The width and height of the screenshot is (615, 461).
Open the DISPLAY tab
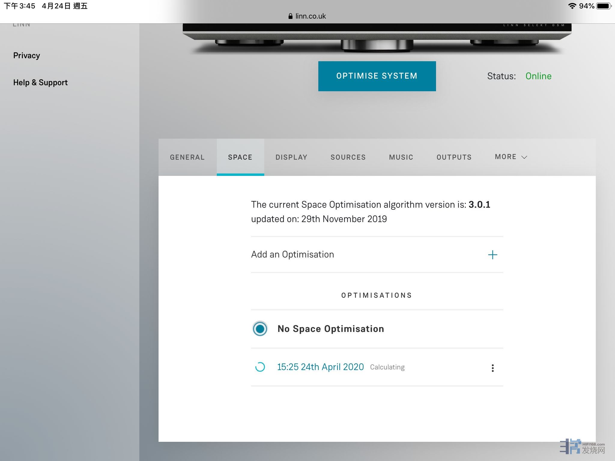pyautogui.click(x=291, y=157)
